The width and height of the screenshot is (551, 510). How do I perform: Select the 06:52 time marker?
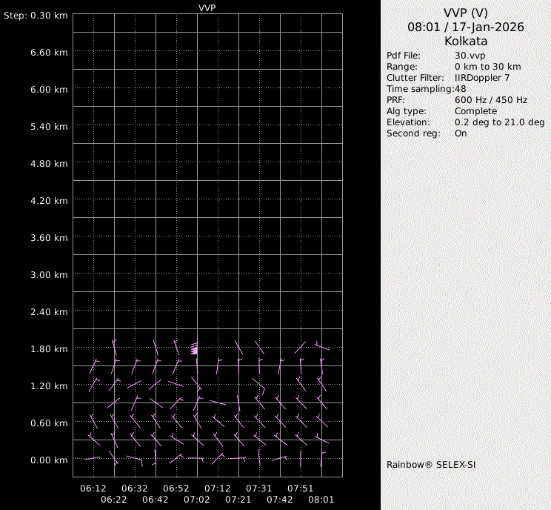176,489
